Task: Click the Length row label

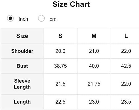Action: point(22,102)
